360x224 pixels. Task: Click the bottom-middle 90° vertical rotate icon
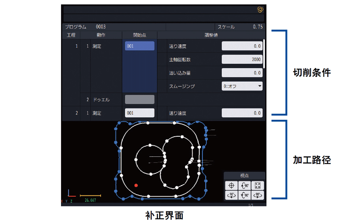pyautogui.click(x=244, y=195)
